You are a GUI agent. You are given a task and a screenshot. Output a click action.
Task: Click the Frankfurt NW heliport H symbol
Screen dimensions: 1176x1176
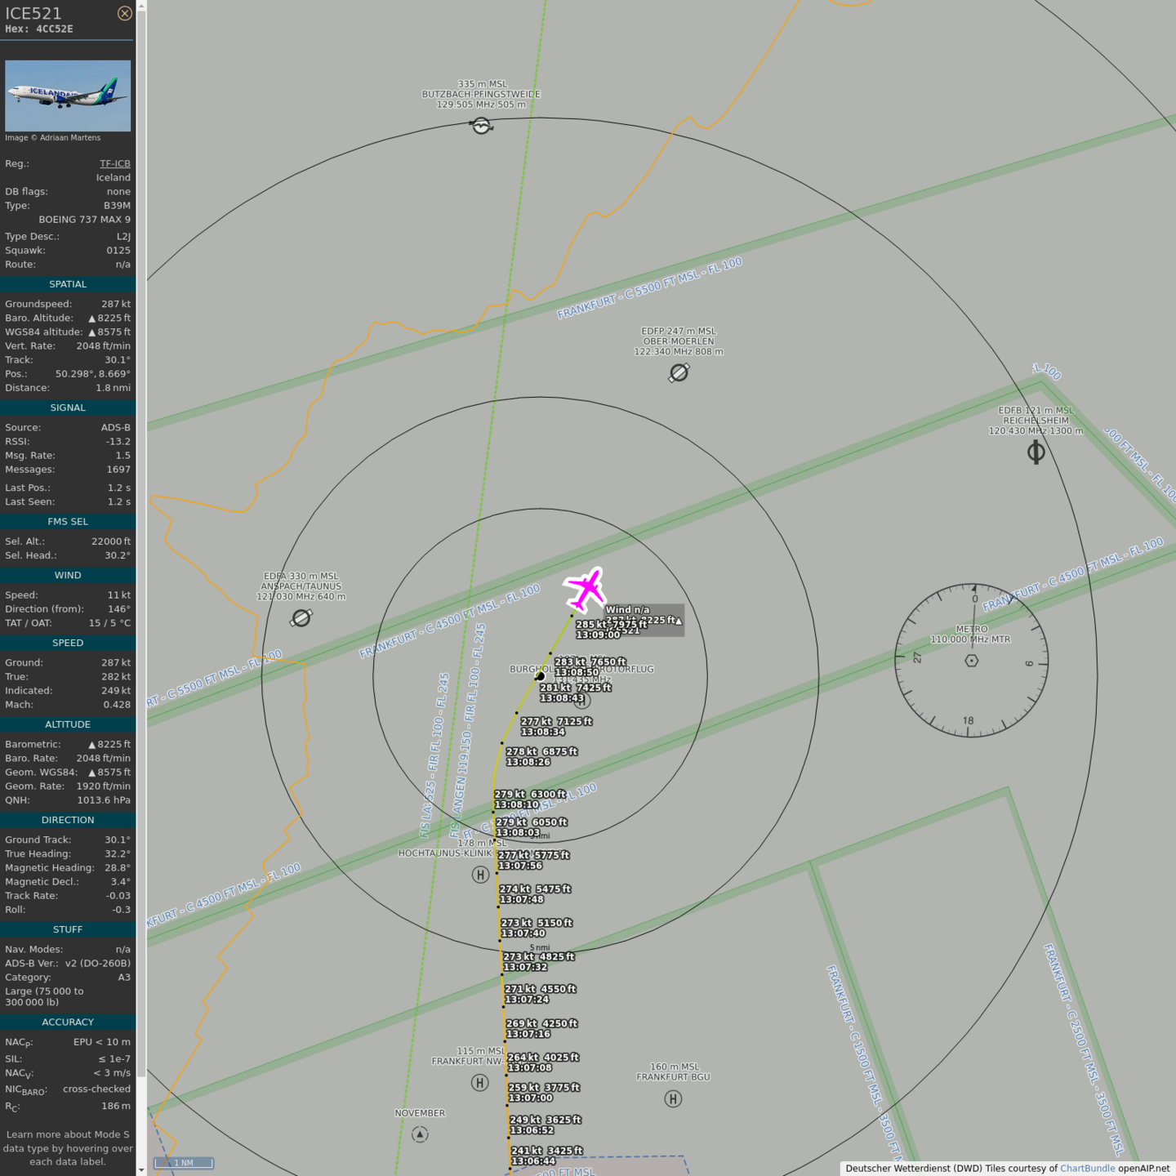[480, 1083]
